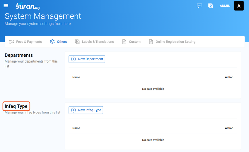The image size is (249, 152).
Task: Click the Labels & Translations tab icon
Action: coord(77,42)
